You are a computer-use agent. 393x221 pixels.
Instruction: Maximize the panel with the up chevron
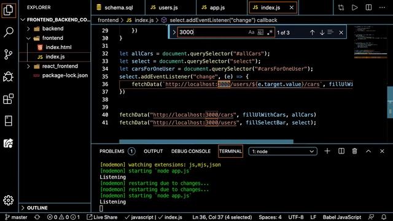368,151
